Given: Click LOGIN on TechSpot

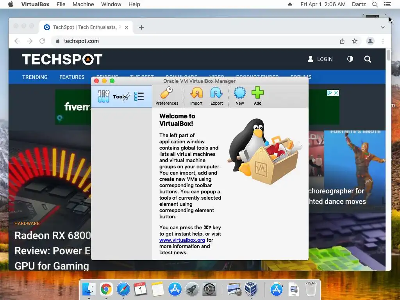Looking at the screenshot, I should click(320, 59).
